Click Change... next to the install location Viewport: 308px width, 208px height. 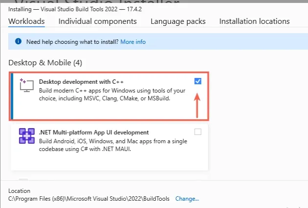(x=187, y=199)
